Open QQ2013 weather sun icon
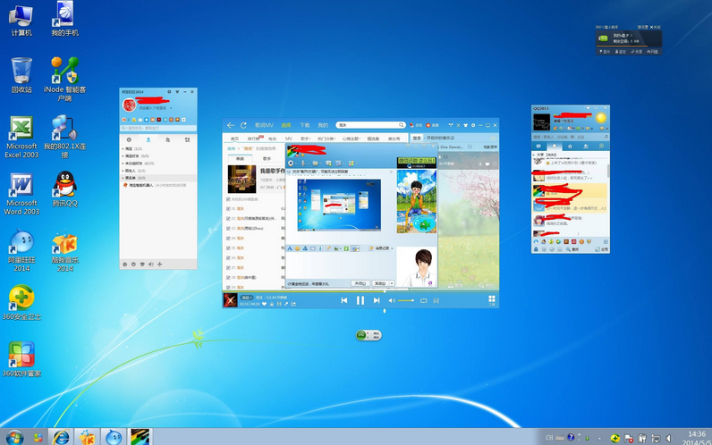 (601, 118)
